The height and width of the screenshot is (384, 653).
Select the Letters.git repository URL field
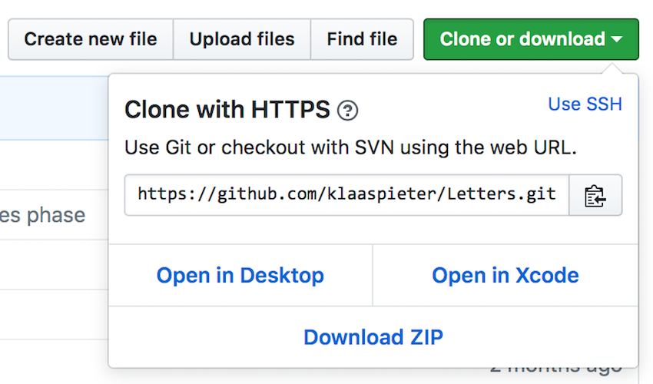[x=346, y=195]
